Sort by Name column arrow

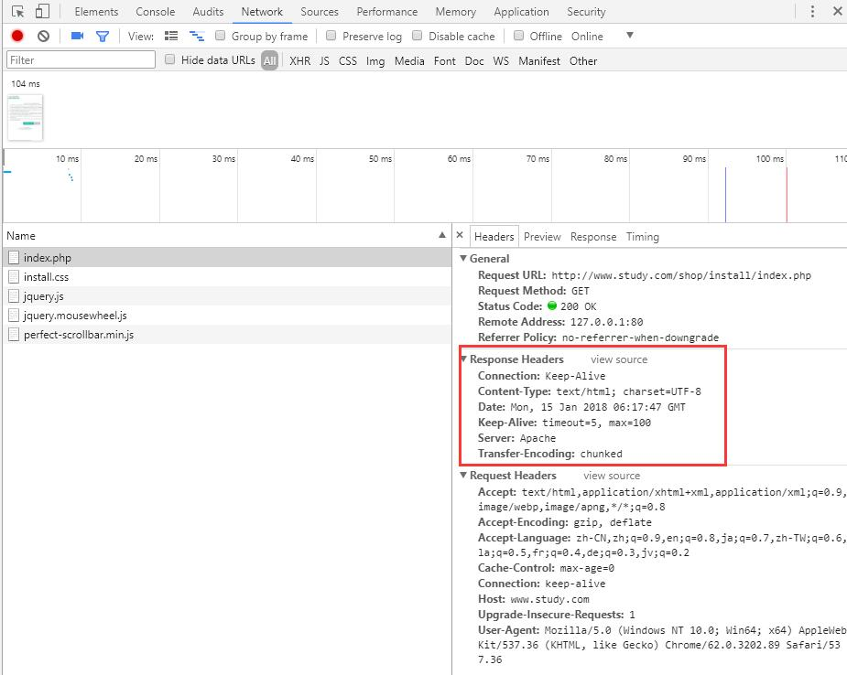tap(442, 235)
